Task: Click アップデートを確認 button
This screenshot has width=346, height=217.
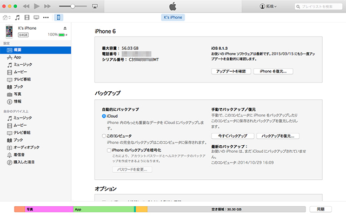Action: (x=231, y=71)
